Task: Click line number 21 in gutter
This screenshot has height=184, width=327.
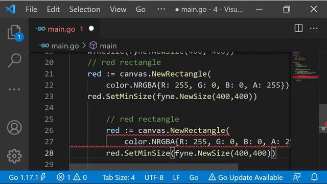Action: tap(49, 74)
